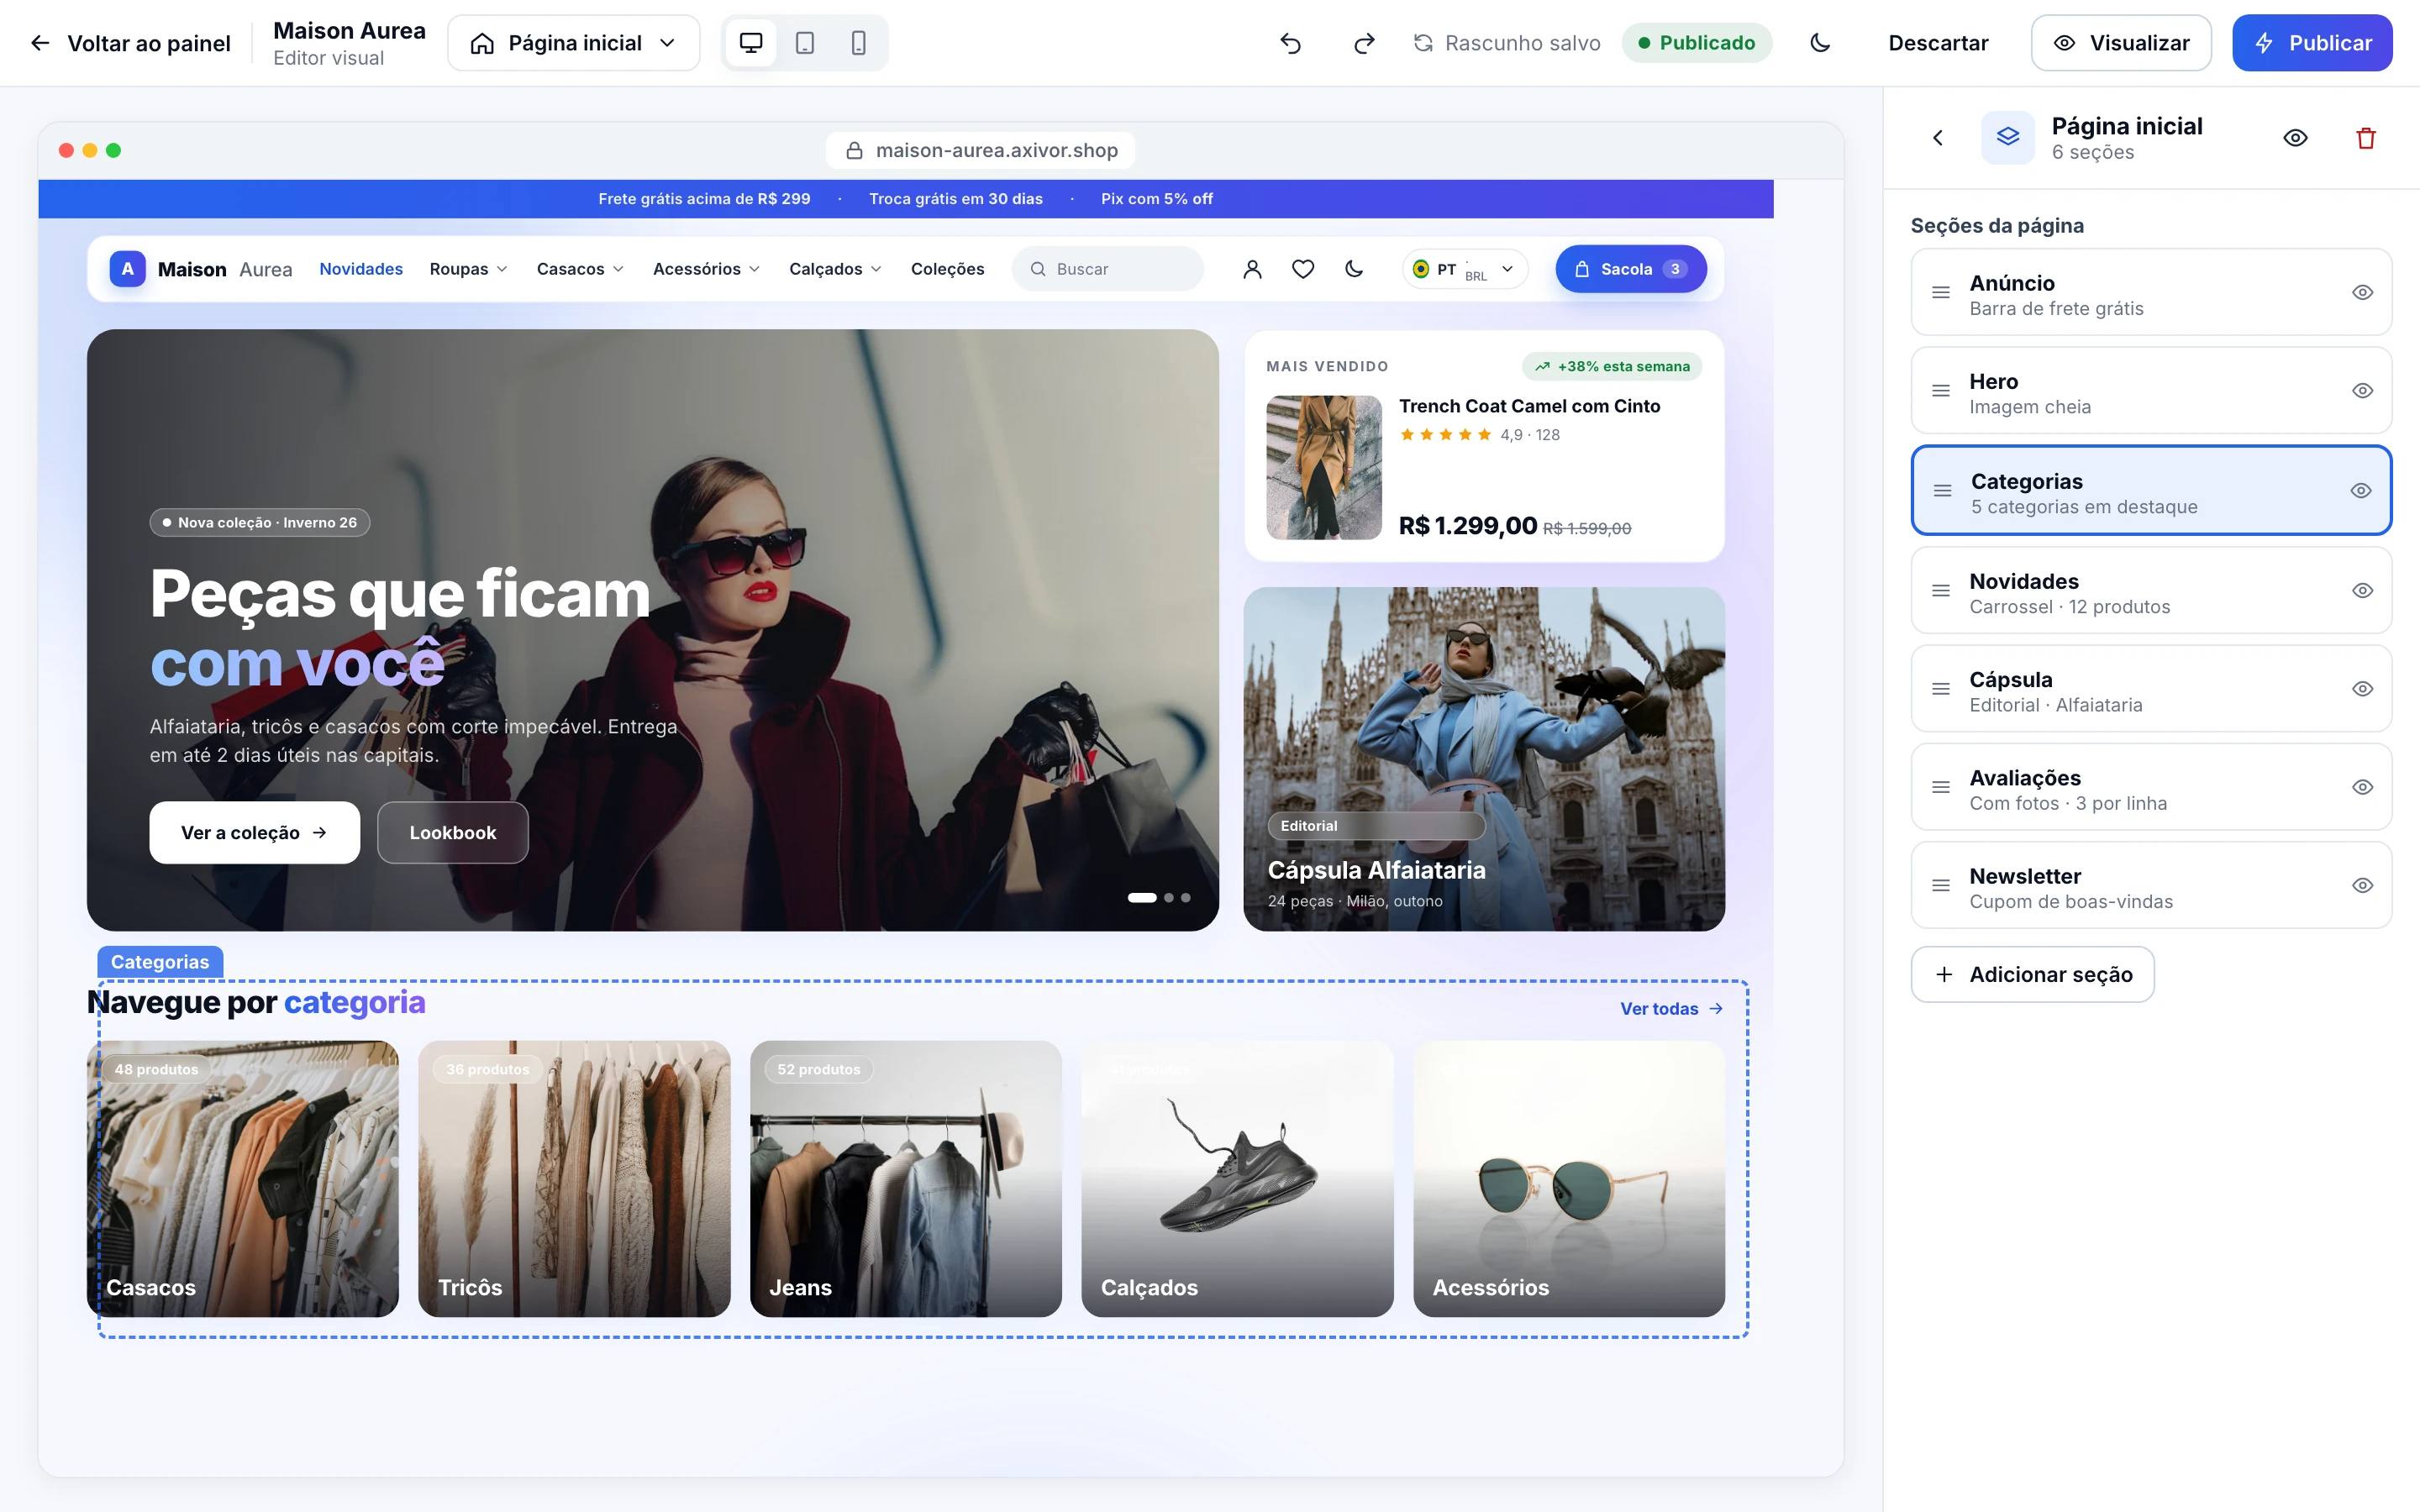Screen dimensions: 2420x1512
Task: Open Coleções nav item in preview
Action: coord(947,269)
